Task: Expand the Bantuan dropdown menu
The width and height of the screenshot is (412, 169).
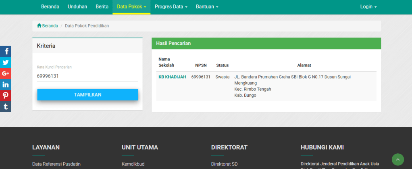Action: pyautogui.click(x=207, y=7)
